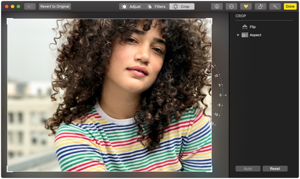The height and width of the screenshot is (179, 300).
Task: Switch to the Filters tab
Action: (157, 7)
